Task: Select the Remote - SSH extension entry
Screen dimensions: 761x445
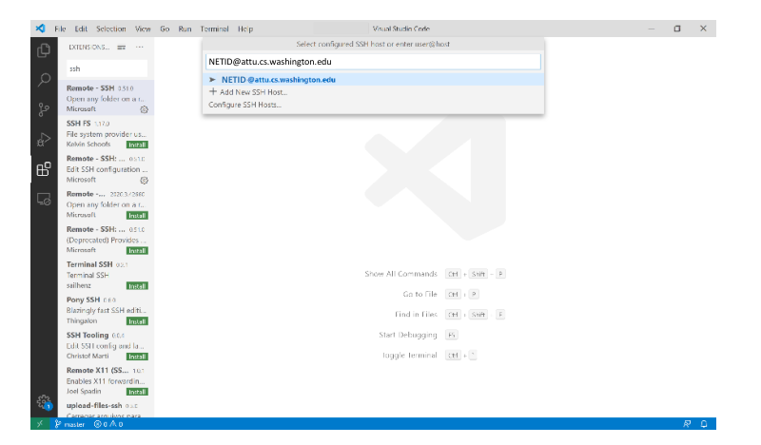Action: point(107,98)
